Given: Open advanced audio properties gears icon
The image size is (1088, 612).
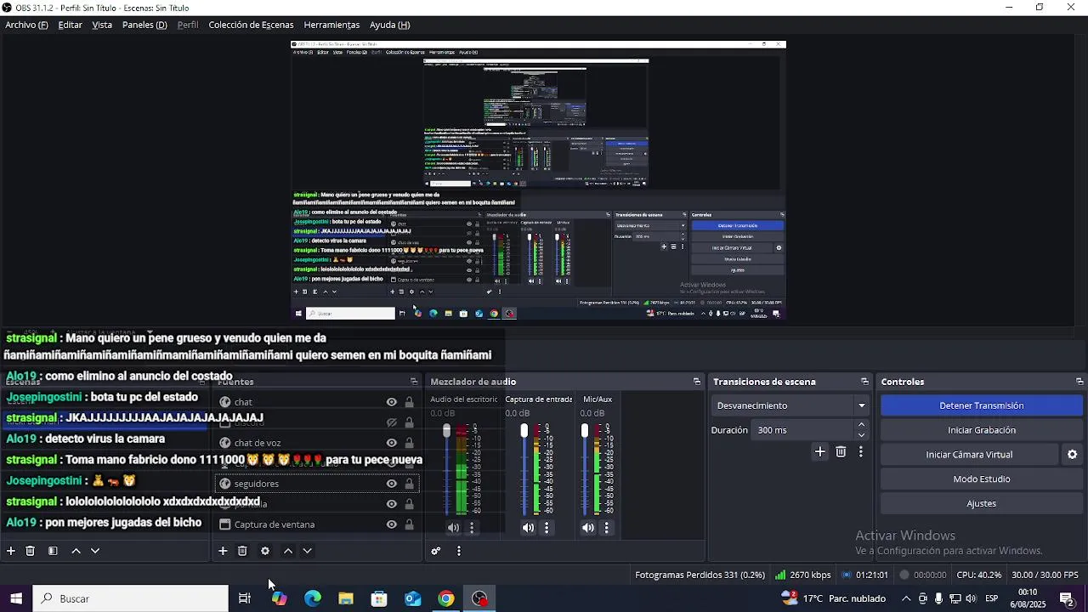Looking at the screenshot, I should (436, 551).
